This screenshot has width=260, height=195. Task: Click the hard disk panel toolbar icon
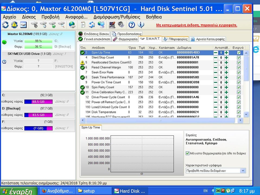tap(23, 25)
